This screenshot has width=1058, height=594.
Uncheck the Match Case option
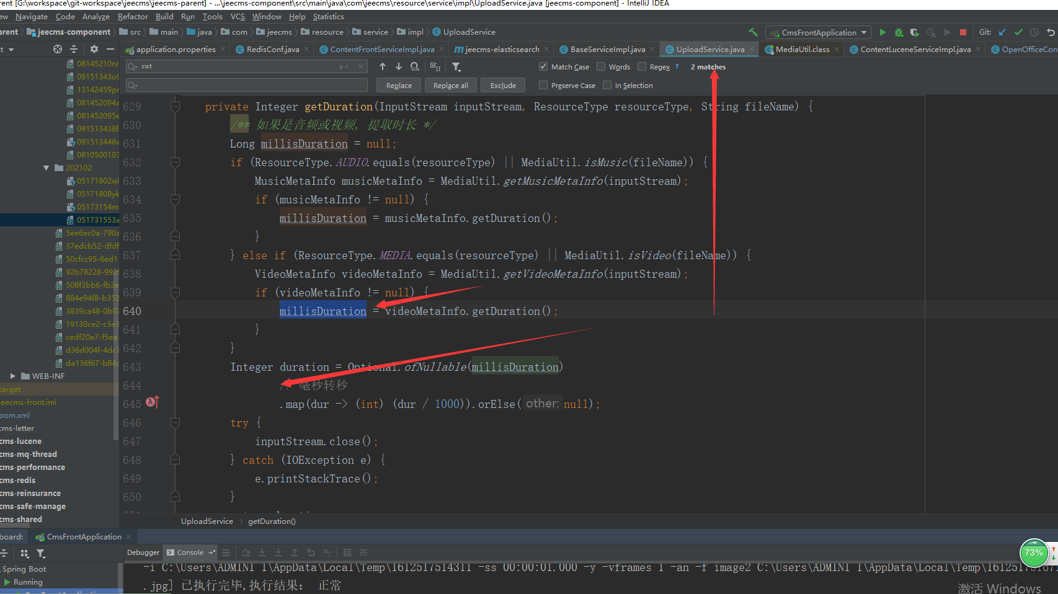pyautogui.click(x=543, y=66)
